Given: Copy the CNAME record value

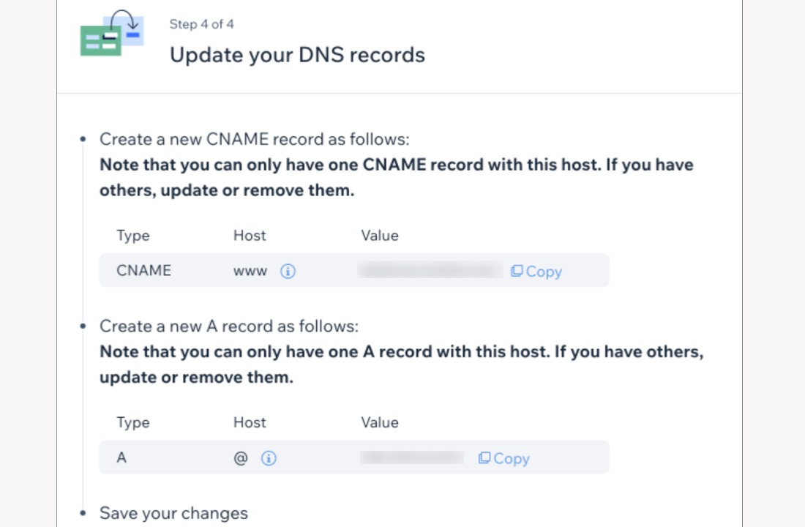Looking at the screenshot, I should click(x=536, y=271).
